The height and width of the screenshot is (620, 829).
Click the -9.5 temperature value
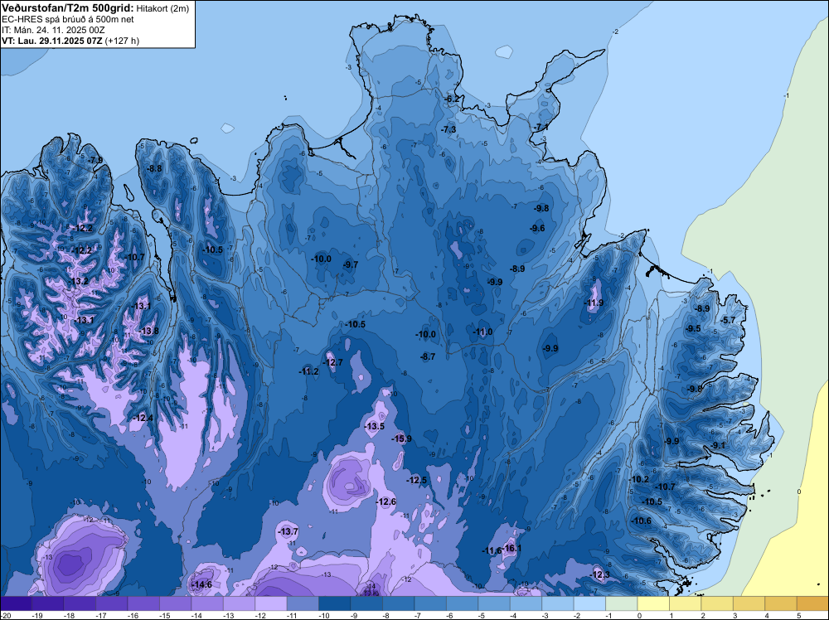pos(693,328)
